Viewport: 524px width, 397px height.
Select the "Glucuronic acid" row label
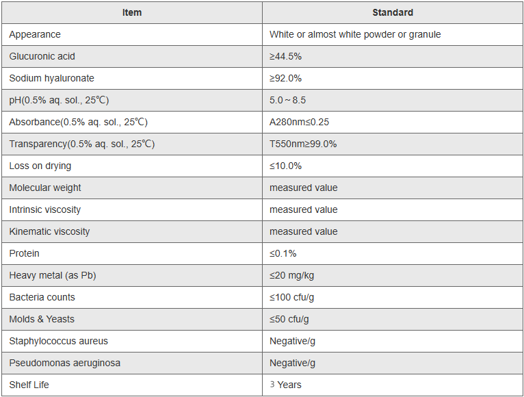pyautogui.click(x=42, y=56)
